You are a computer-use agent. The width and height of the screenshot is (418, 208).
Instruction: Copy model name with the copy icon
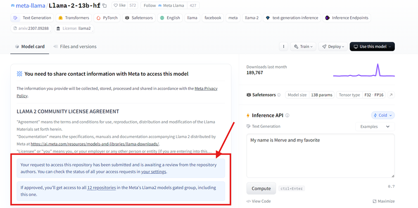(104, 6)
